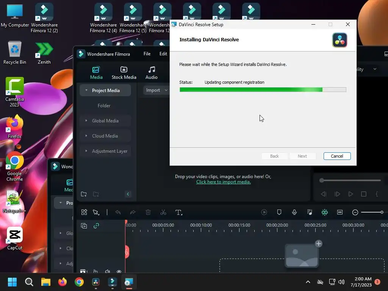Viewport: 388px width, 291px height.
Task: Open taskbar Search
Action: click(29, 282)
